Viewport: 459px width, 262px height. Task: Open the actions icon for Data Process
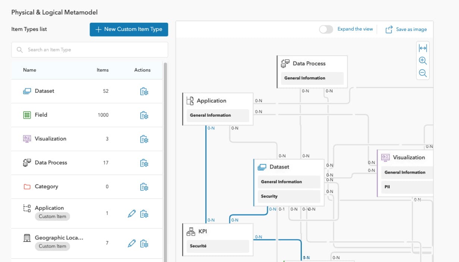[x=144, y=163]
